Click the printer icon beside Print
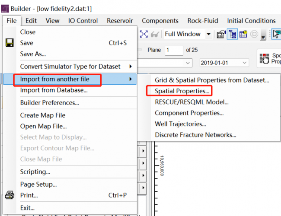 pyautogui.click(x=10, y=195)
